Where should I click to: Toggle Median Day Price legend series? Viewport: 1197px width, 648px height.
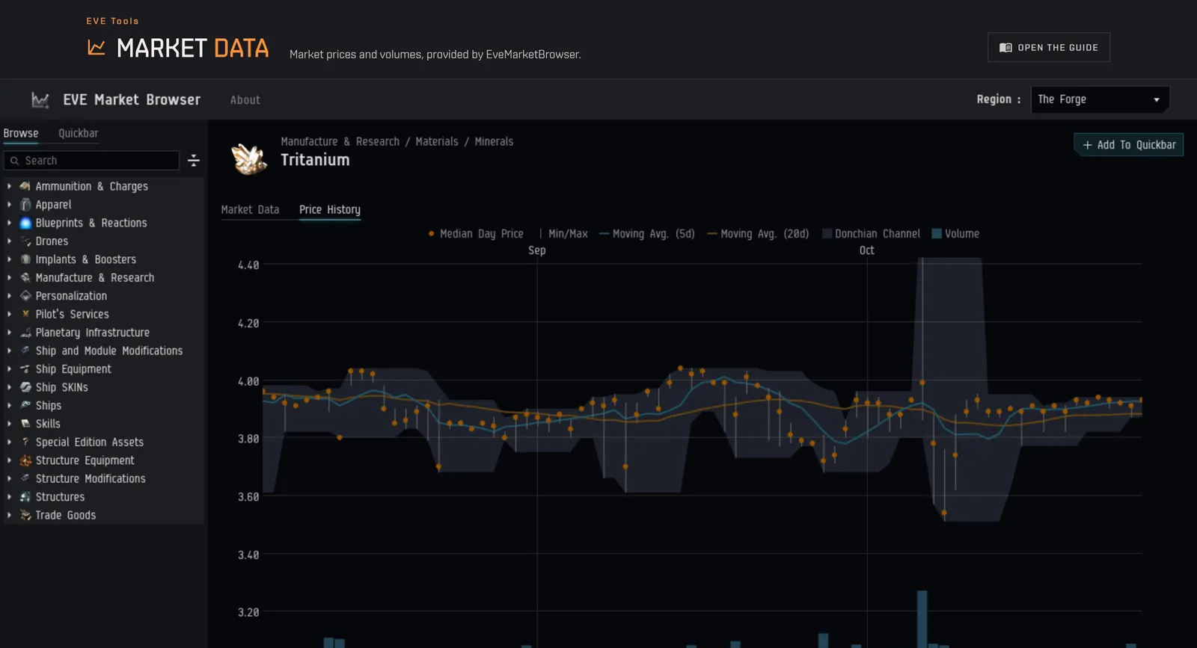click(x=476, y=234)
